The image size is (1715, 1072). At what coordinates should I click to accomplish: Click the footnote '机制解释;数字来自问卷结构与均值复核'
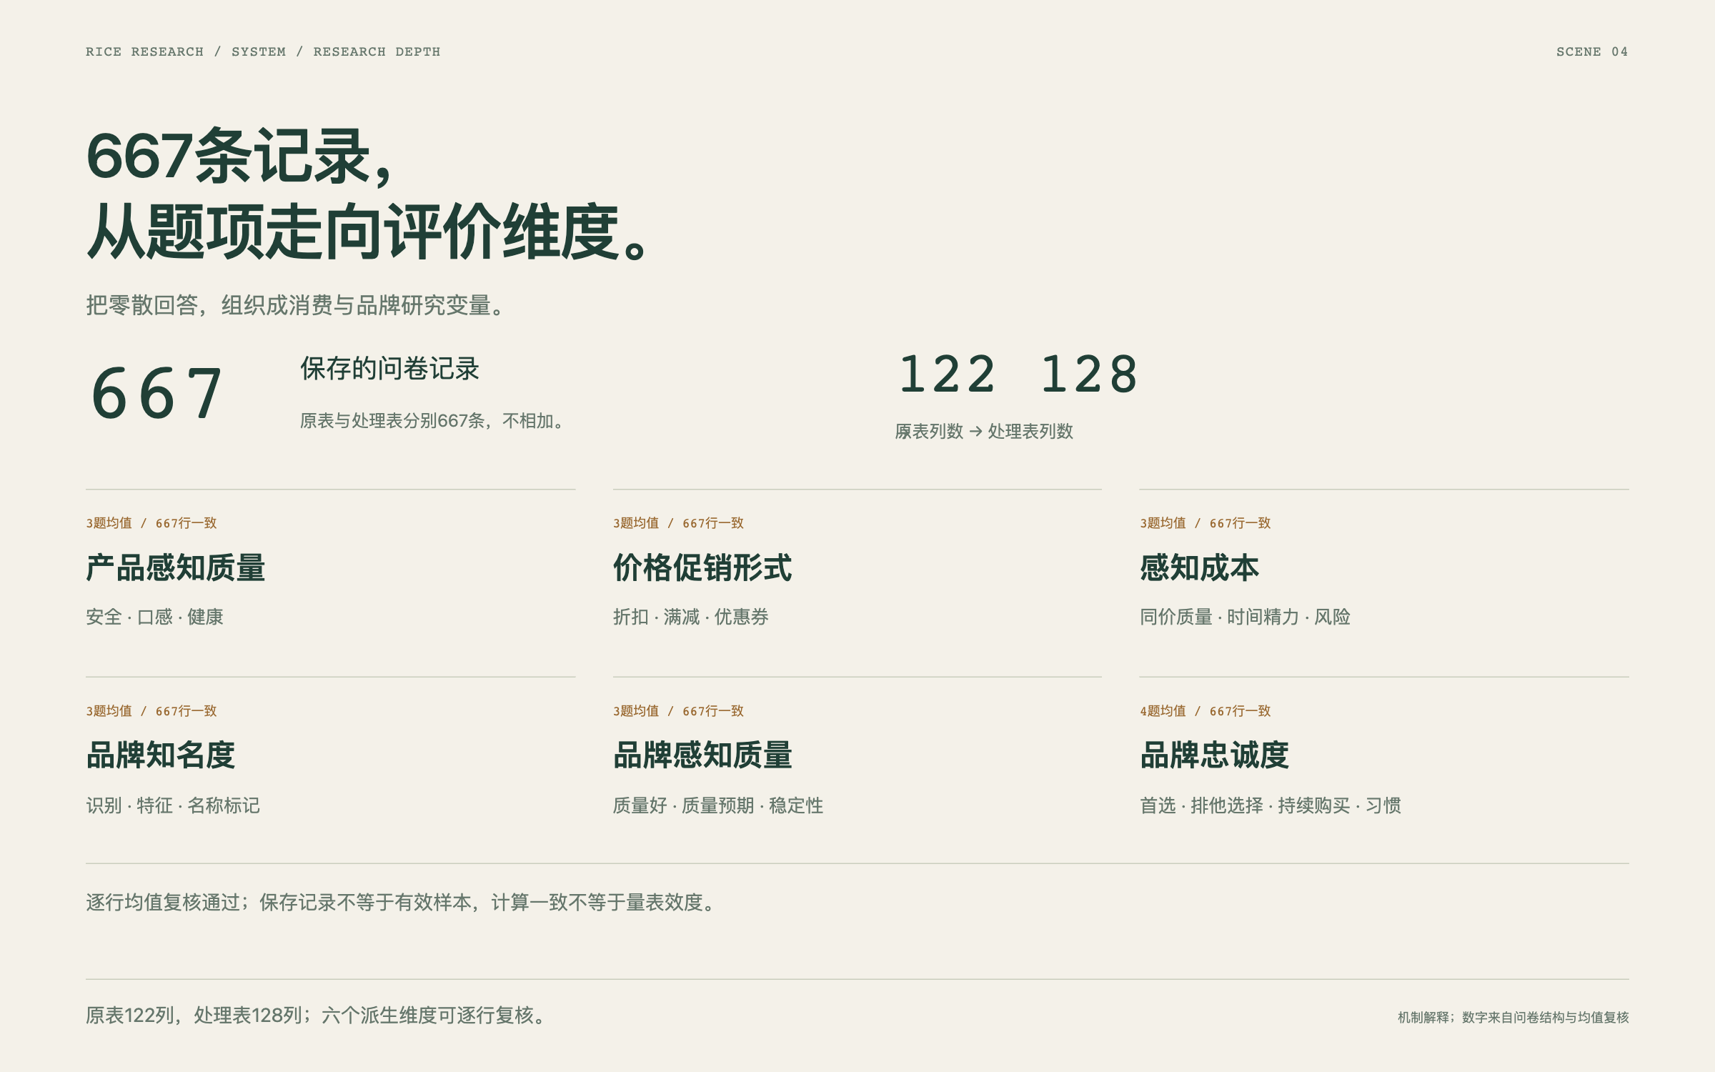point(1513,1017)
